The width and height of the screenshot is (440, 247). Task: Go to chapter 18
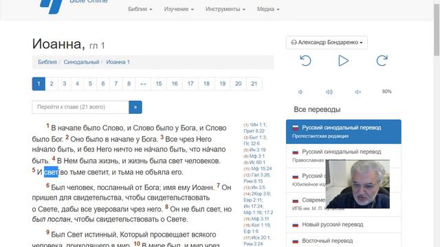(206, 84)
